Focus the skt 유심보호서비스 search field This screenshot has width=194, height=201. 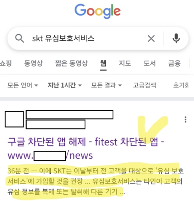(x=85, y=39)
